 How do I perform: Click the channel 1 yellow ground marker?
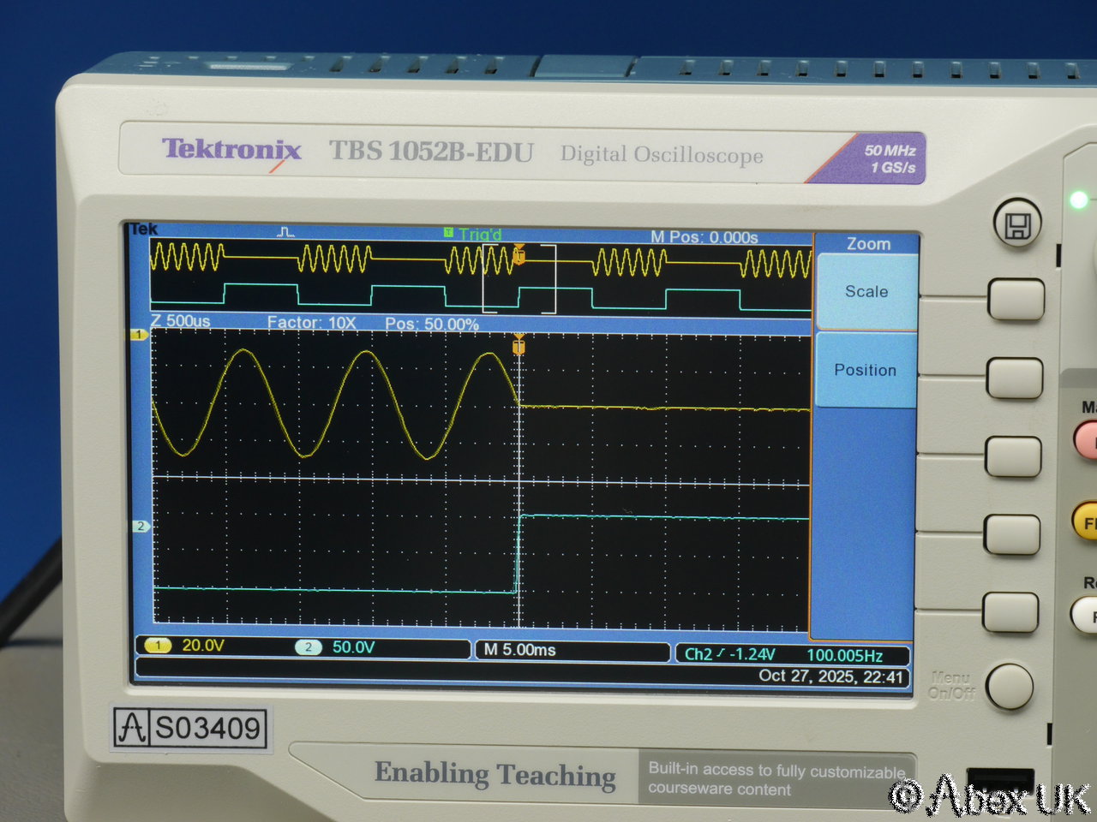[139, 335]
